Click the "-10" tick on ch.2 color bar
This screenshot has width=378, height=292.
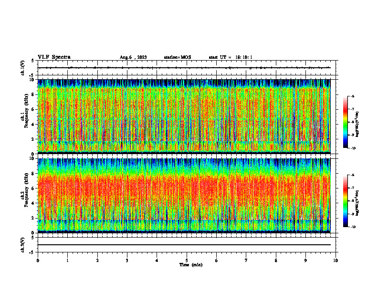(x=353, y=227)
